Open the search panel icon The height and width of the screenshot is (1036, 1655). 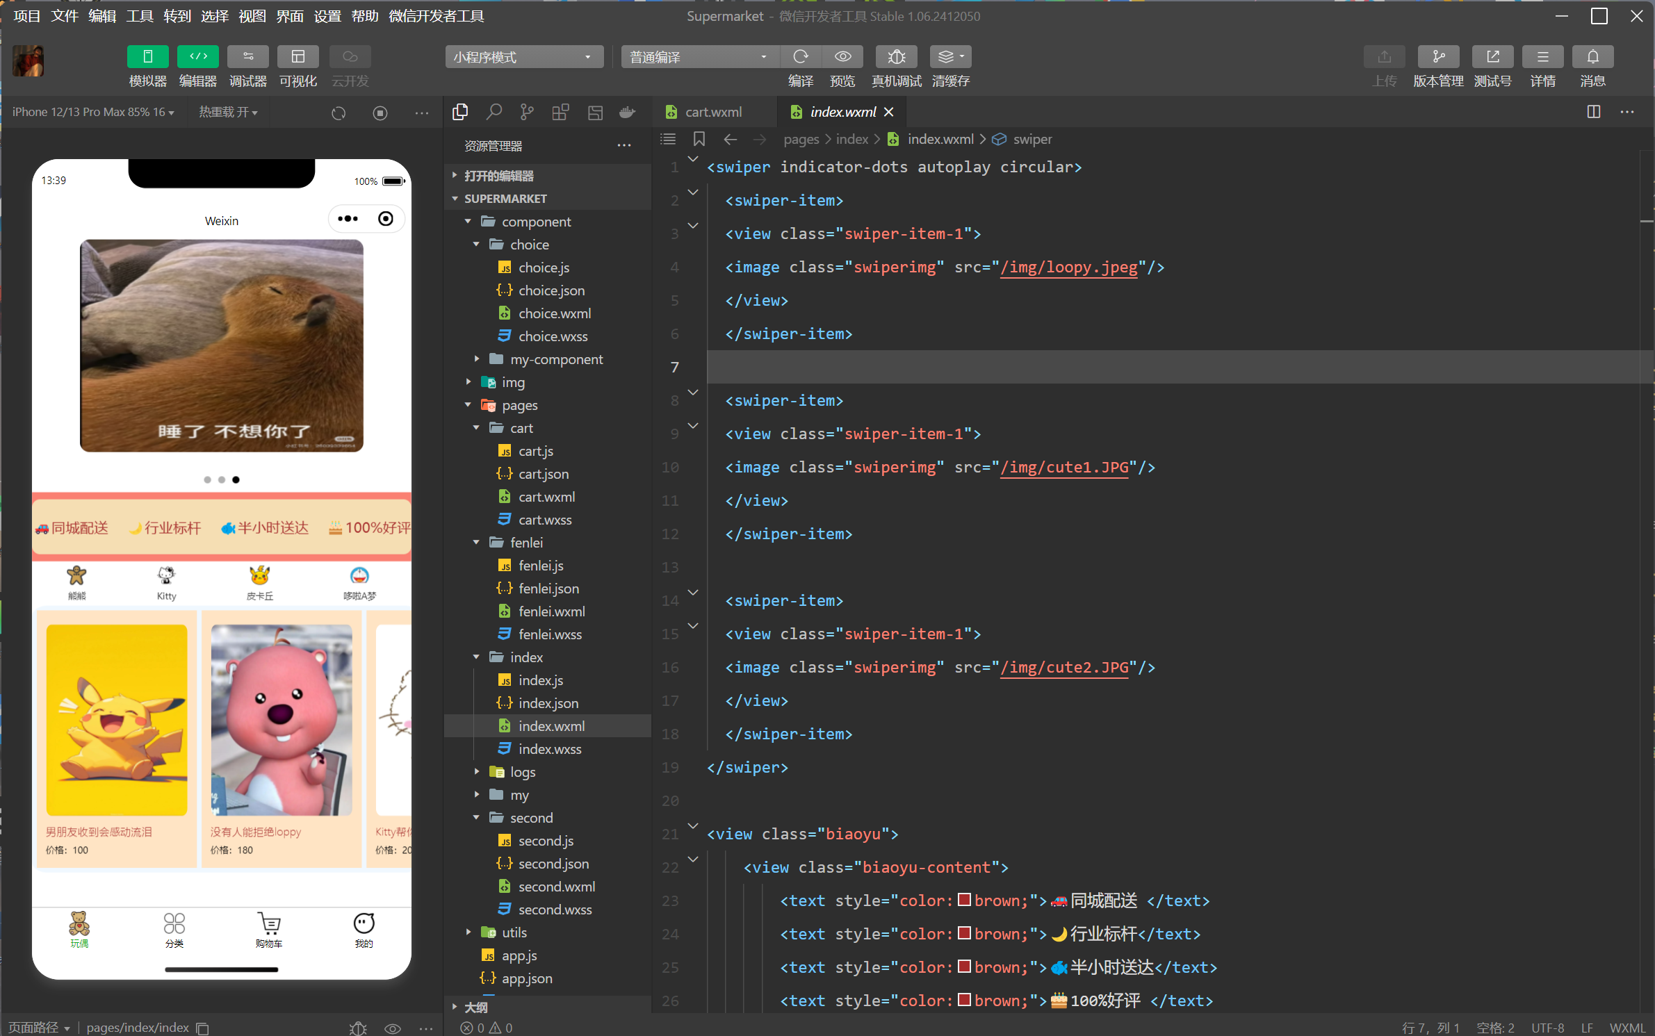494,112
